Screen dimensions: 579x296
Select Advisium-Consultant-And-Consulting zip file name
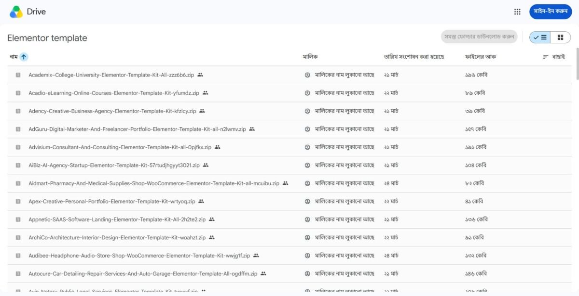coord(120,147)
